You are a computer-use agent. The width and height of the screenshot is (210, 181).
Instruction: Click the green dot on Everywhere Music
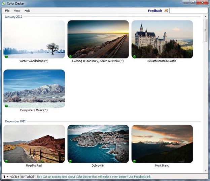[6, 106]
